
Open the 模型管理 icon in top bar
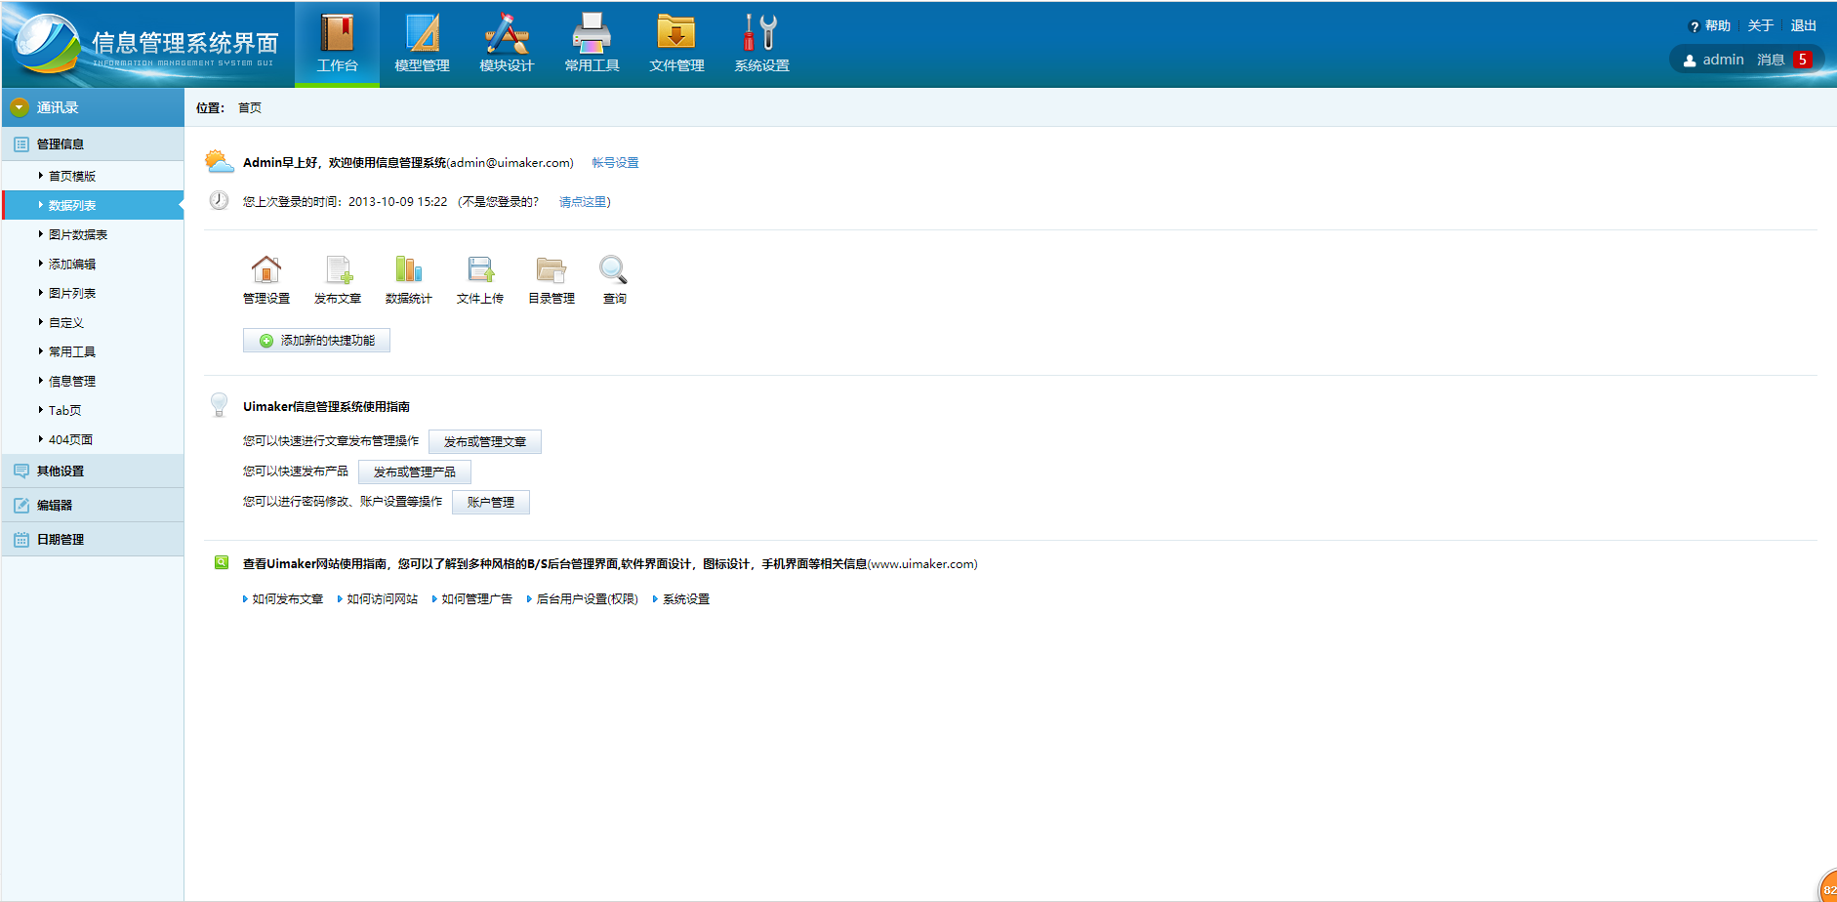(422, 33)
